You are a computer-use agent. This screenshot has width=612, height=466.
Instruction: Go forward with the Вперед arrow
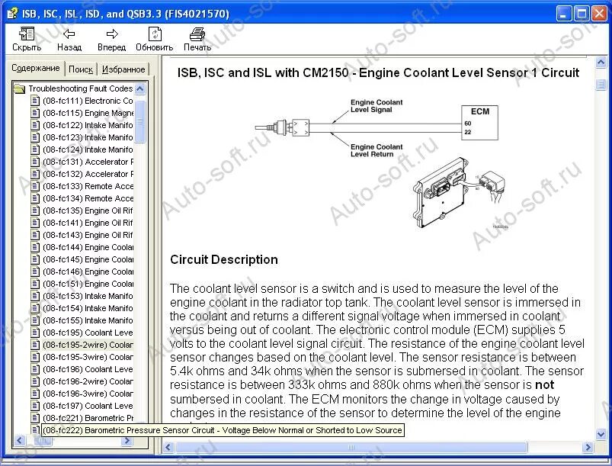pos(111,39)
